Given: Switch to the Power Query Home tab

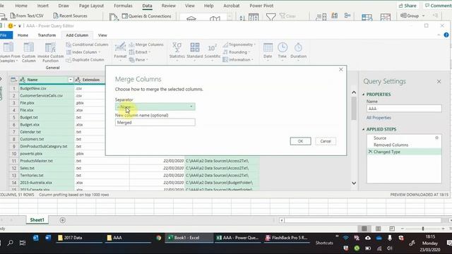Looking at the screenshot, I should pos(23,35).
